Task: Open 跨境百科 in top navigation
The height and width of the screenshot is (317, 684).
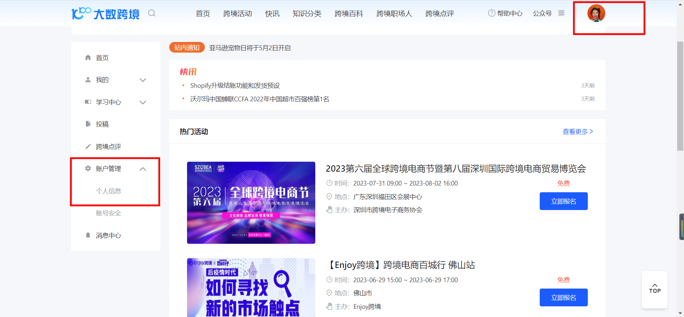Action: tap(349, 14)
